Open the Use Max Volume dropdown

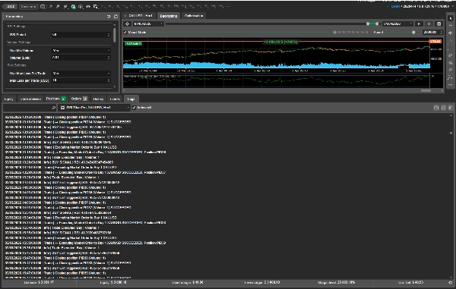pyautogui.click(x=81, y=51)
